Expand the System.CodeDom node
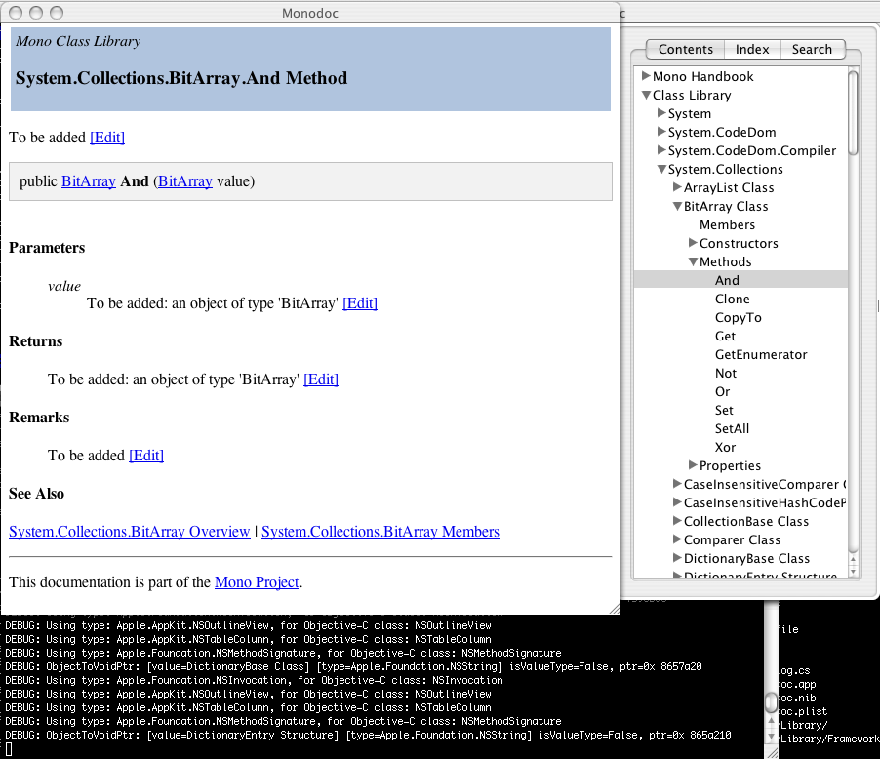Image resolution: width=880 pixels, height=759 pixels. coord(661,132)
